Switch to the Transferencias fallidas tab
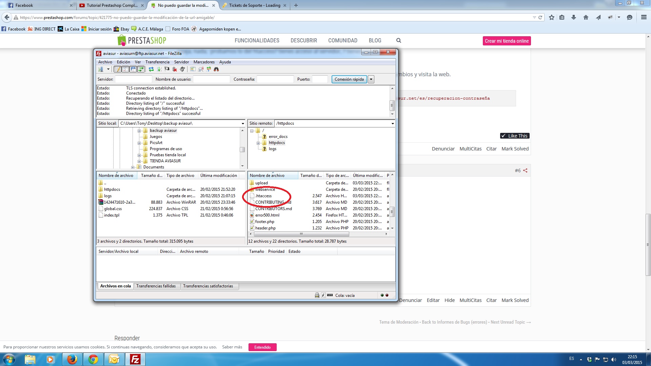The image size is (651, 366). coord(156,286)
